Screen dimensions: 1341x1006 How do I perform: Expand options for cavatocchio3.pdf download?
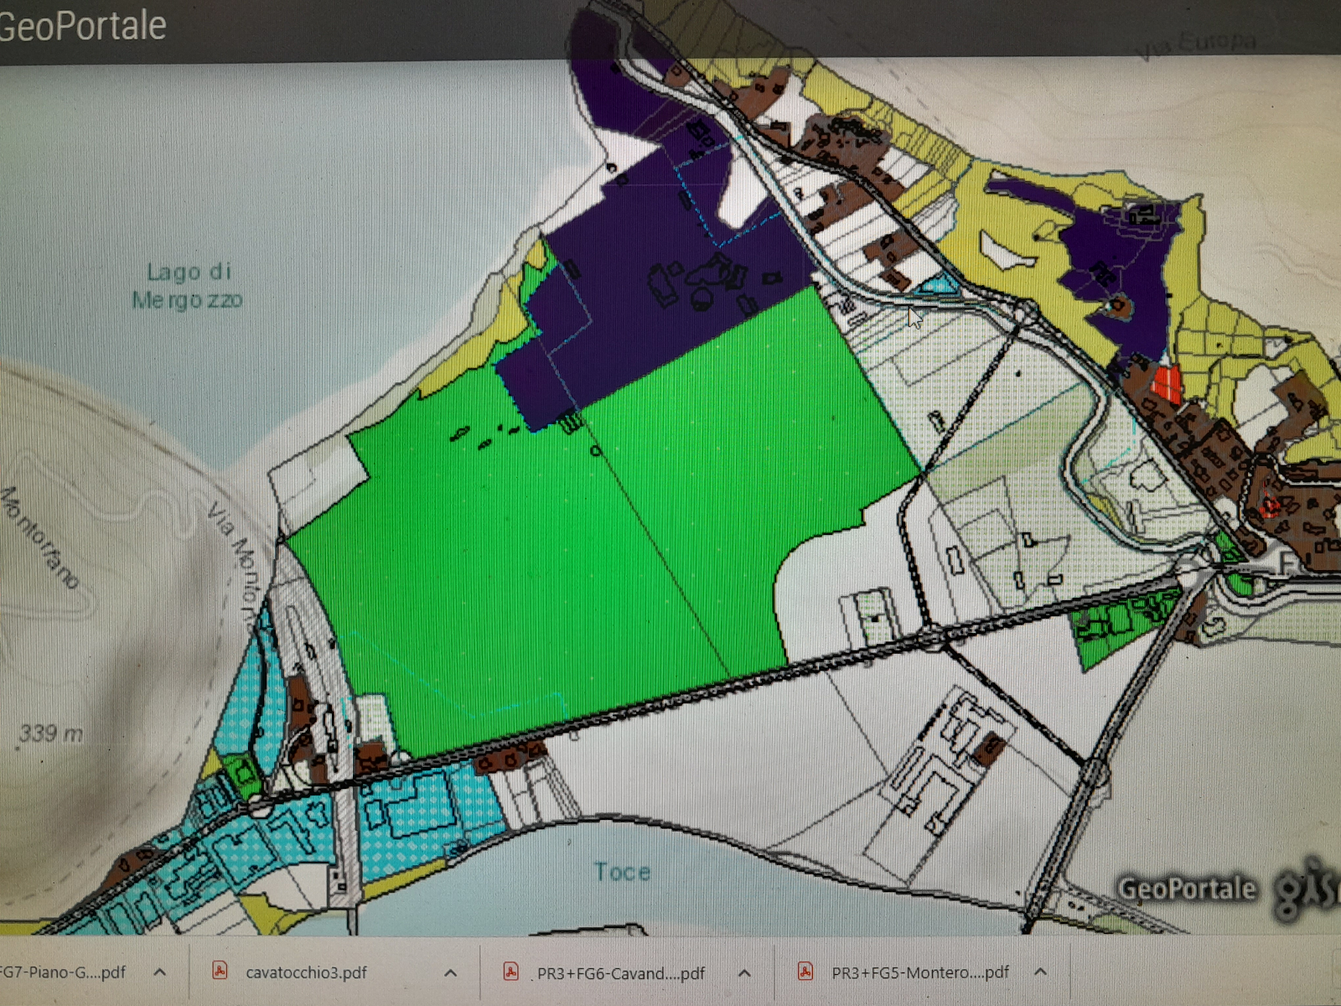(x=450, y=973)
